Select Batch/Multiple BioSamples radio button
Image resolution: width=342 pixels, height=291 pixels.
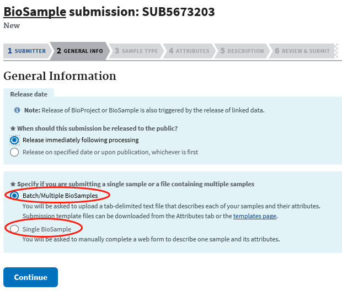point(14,196)
